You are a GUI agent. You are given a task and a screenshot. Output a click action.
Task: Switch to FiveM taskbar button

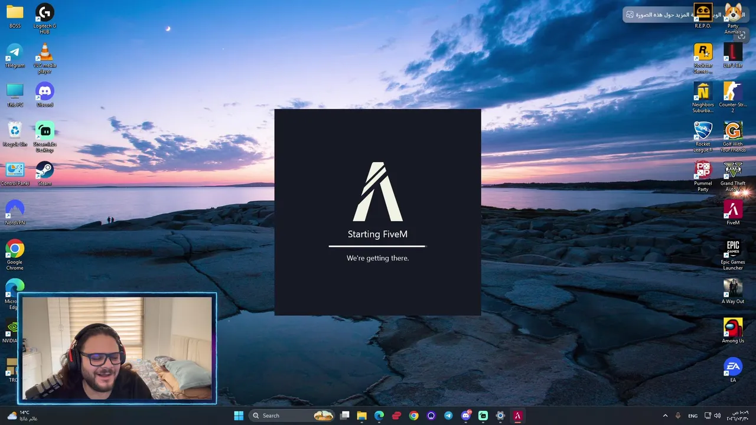coord(518,416)
